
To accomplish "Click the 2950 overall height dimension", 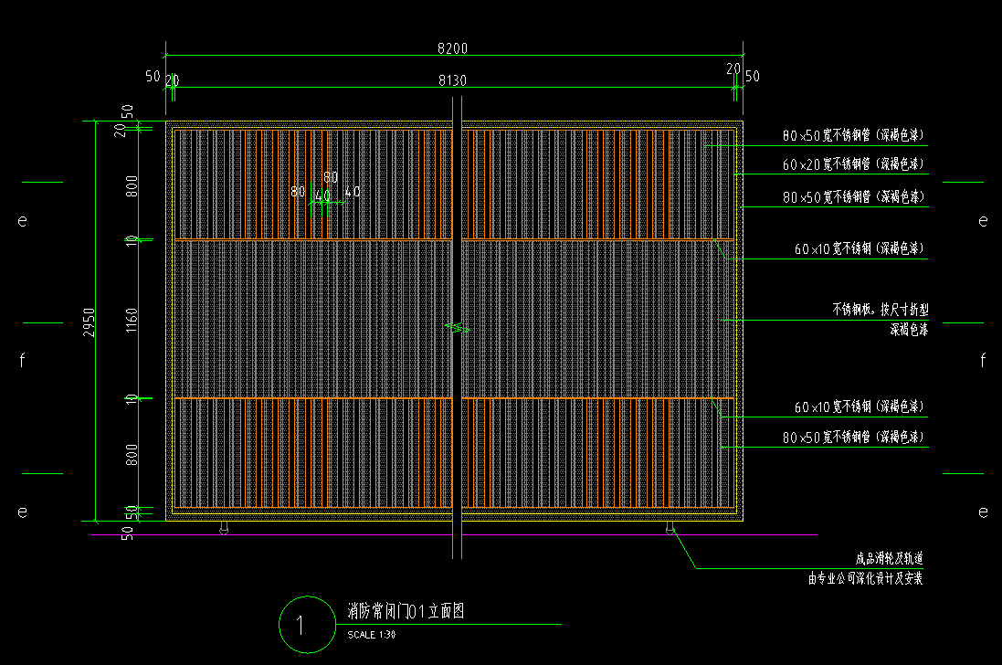I will [x=89, y=322].
